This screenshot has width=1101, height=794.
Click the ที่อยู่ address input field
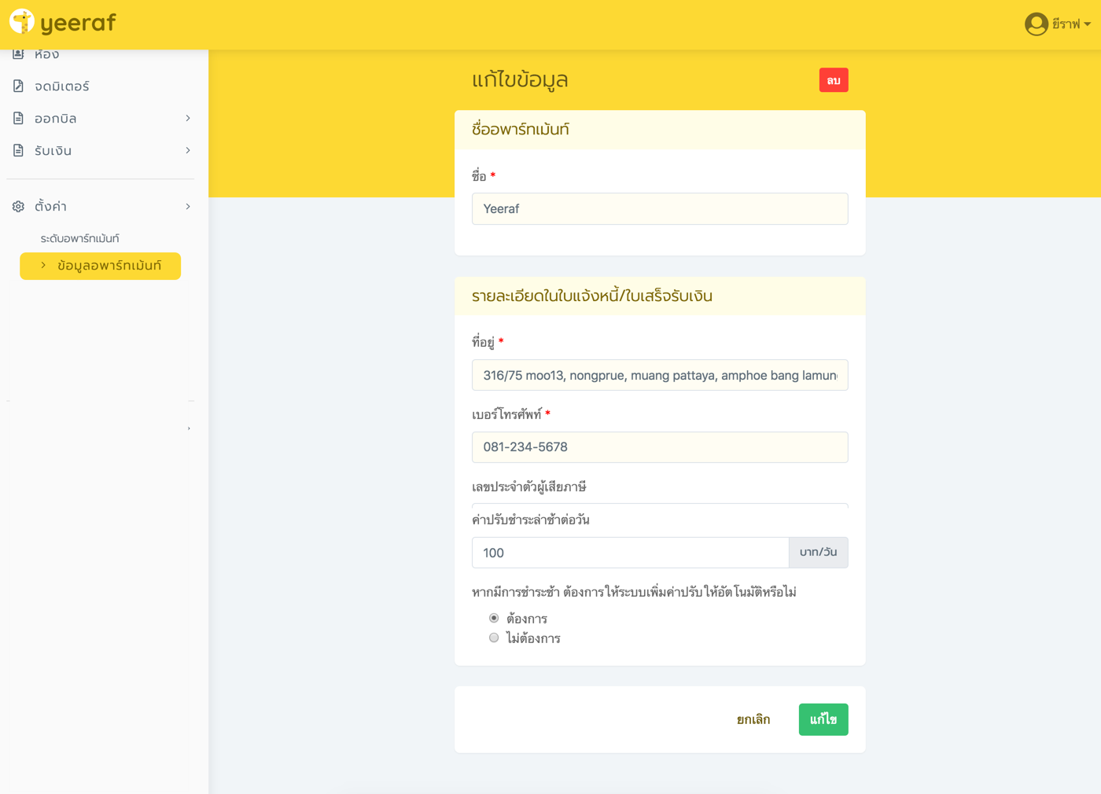(x=660, y=375)
